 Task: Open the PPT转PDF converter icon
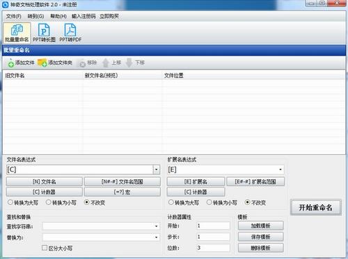70,30
